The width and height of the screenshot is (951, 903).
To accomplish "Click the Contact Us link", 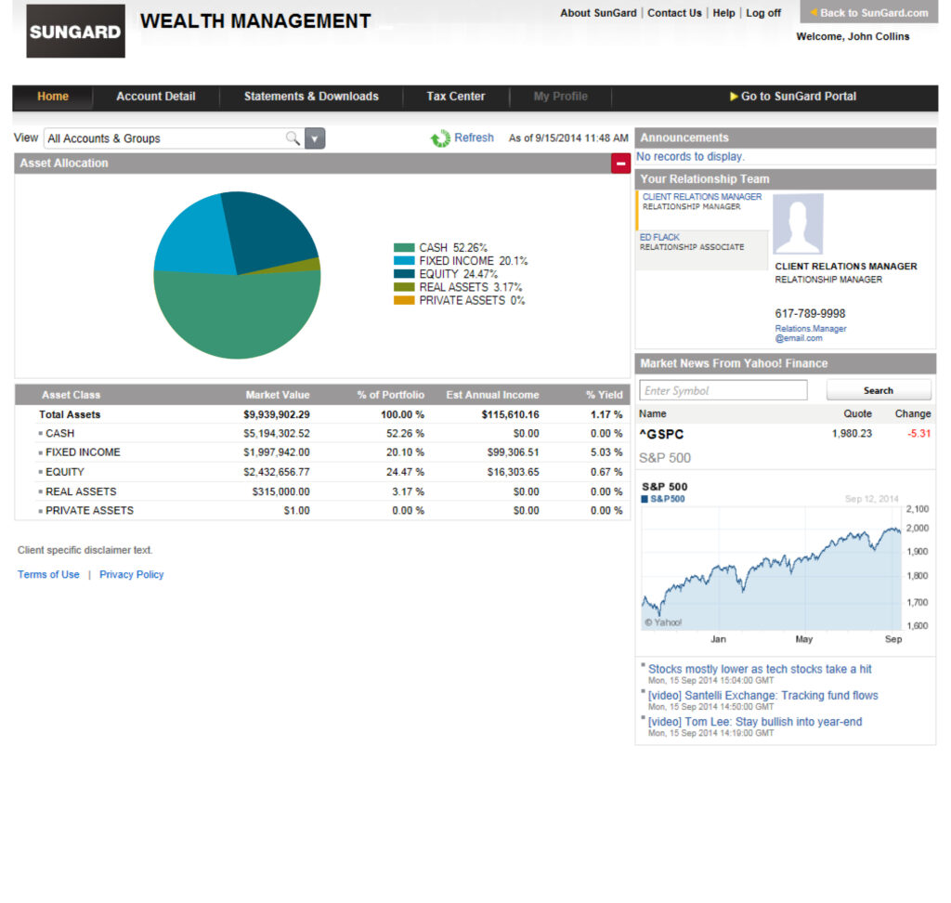I will coord(674,13).
